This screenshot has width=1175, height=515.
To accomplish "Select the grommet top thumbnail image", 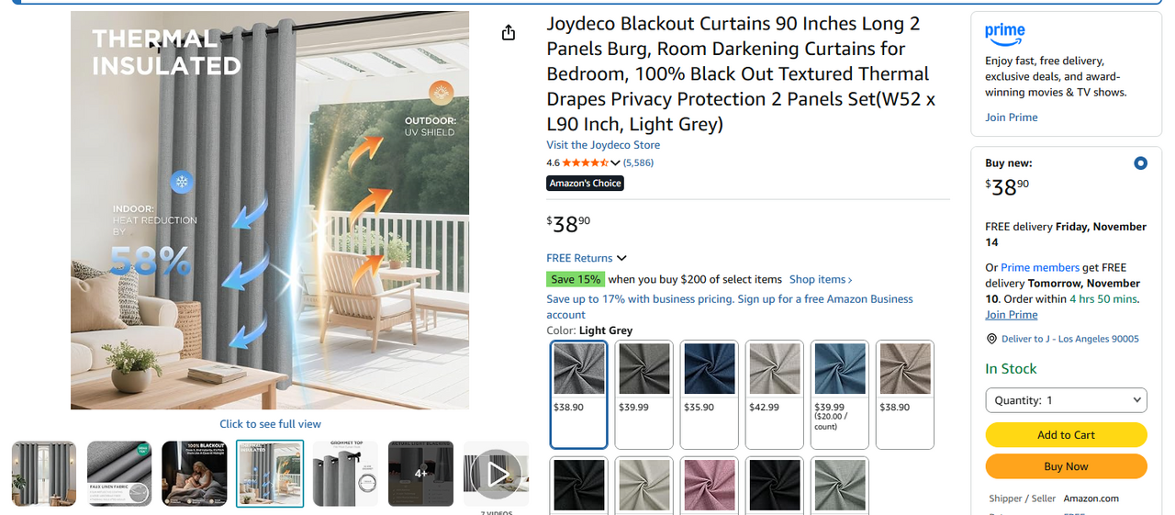I will click(x=345, y=474).
